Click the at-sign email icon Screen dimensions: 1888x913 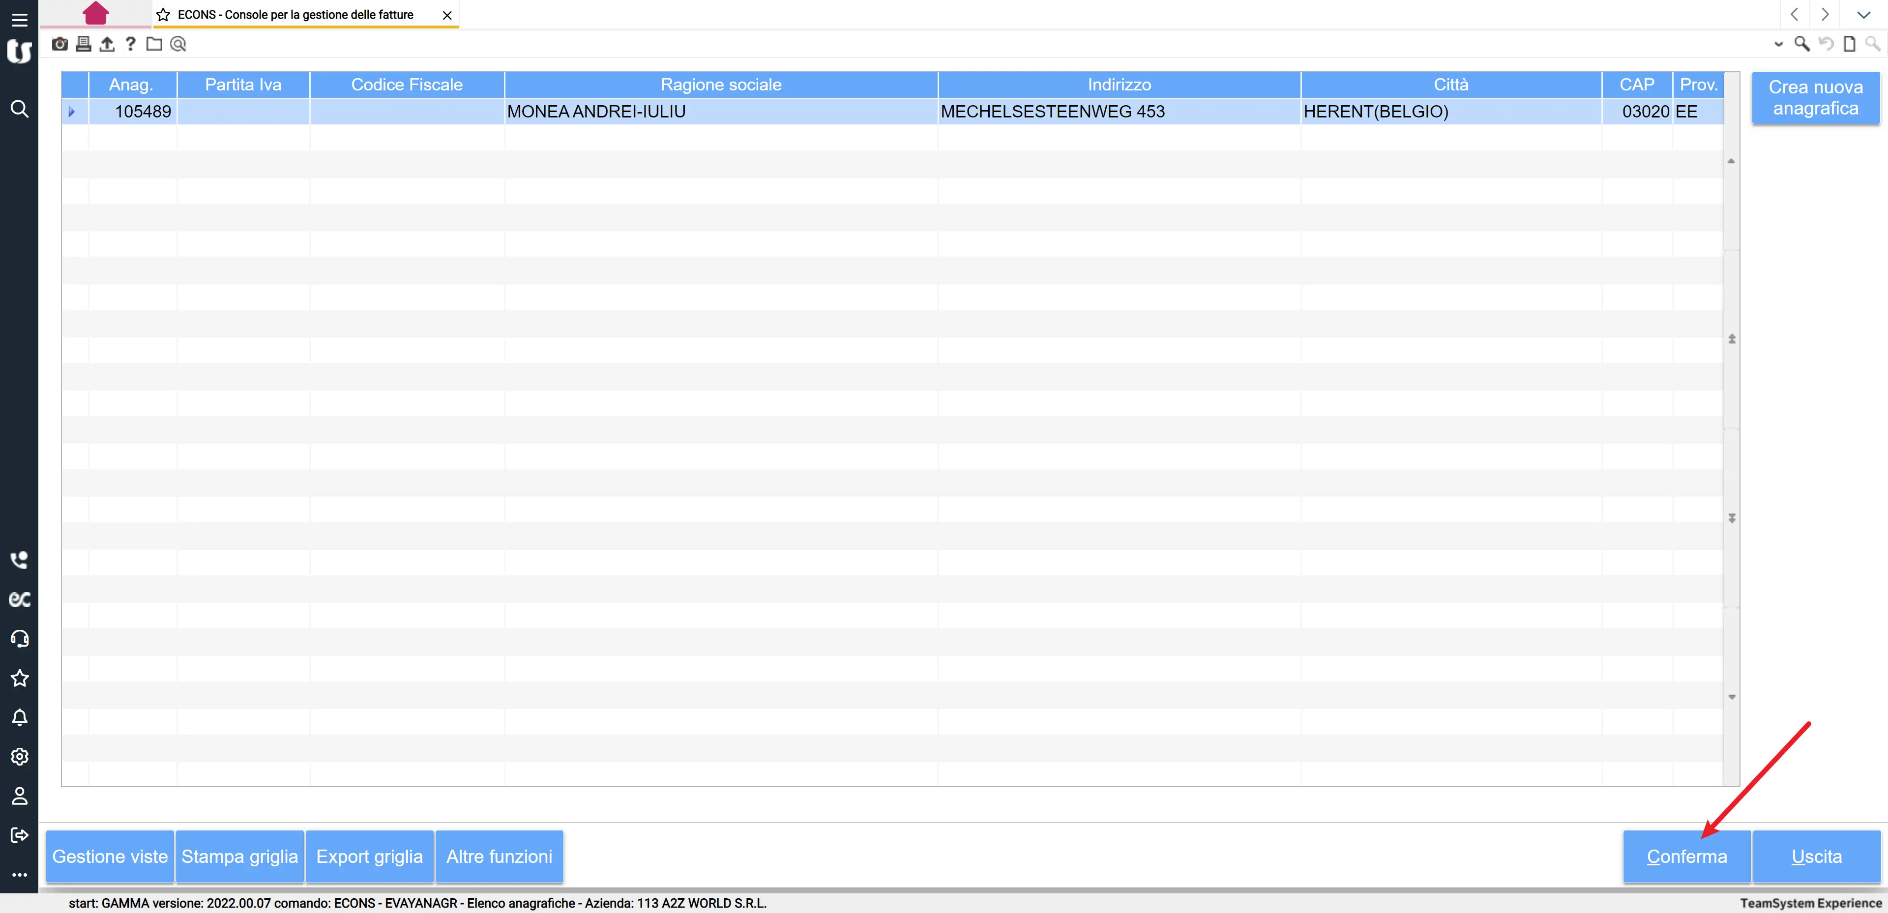178,44
